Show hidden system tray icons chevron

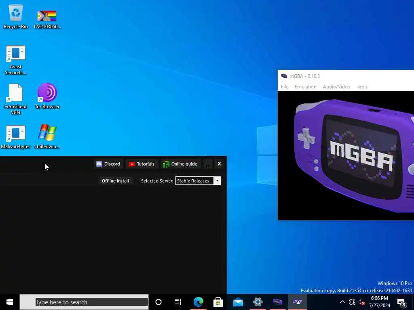pyautogui.click(x=342, y=302)
